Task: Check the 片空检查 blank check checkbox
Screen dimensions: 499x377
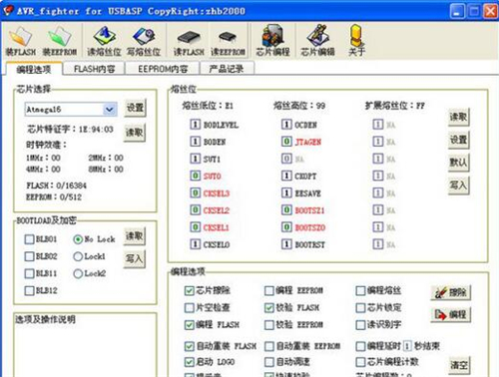Action: (189, 307)
